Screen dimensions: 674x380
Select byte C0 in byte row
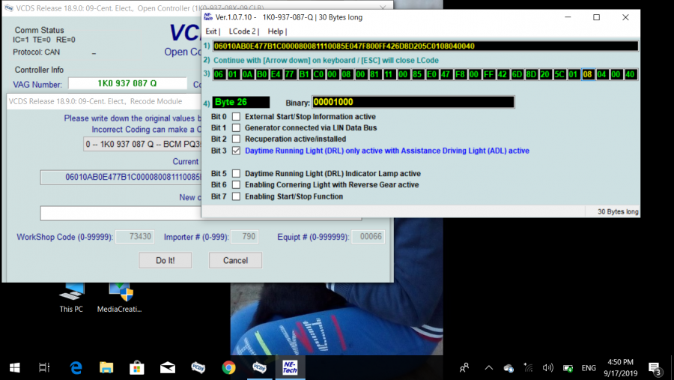[x=318, y=74]
